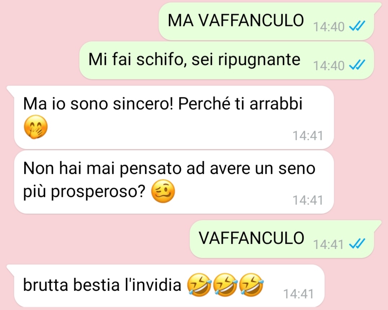Screen dimensions: 388x310
Task: Tap the 14:40 timestamp on 'MA VAFFANCULO'
Action: point(329,27)
